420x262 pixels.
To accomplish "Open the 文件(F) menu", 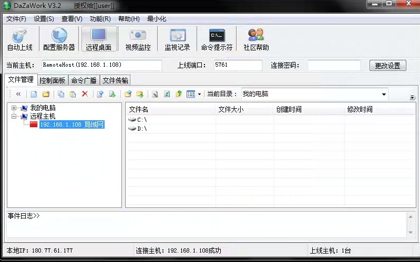I will (x=16, y=19).
